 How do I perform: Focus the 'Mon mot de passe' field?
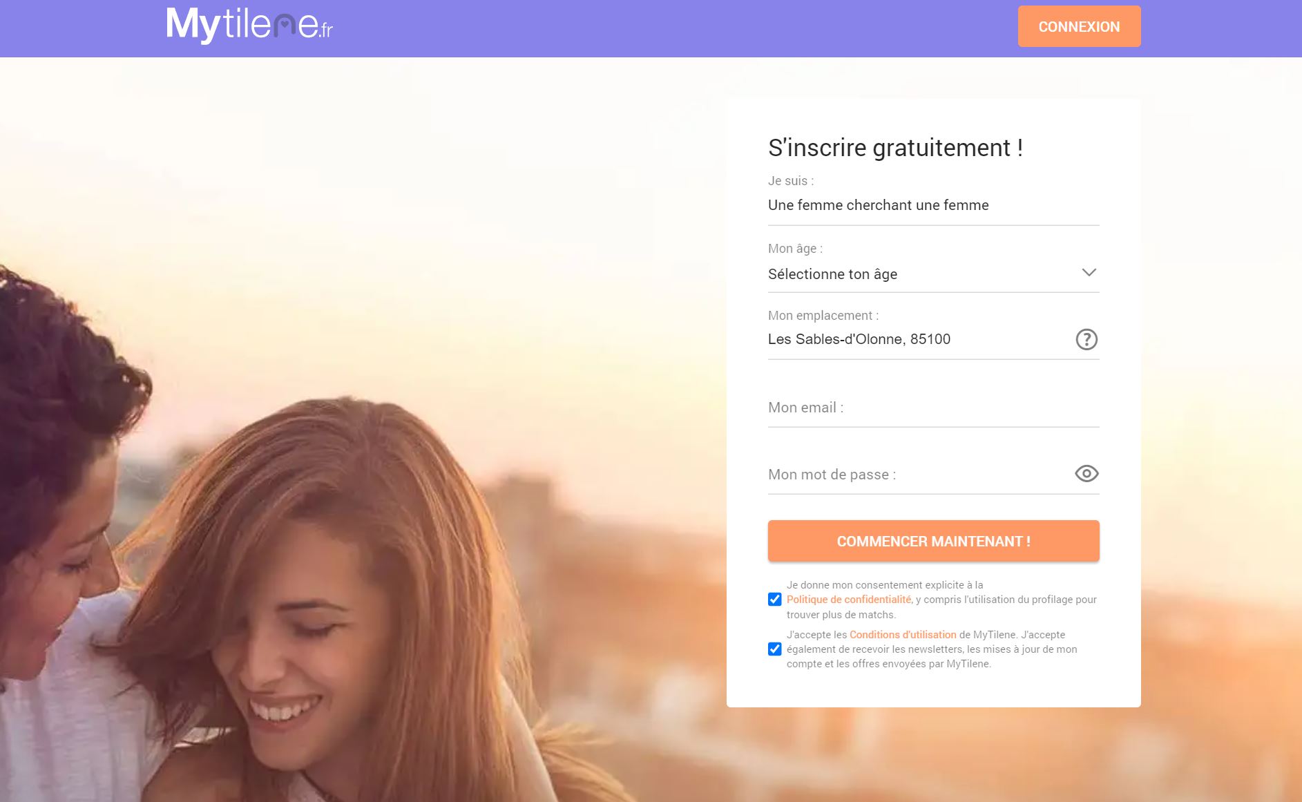(919, 475)
